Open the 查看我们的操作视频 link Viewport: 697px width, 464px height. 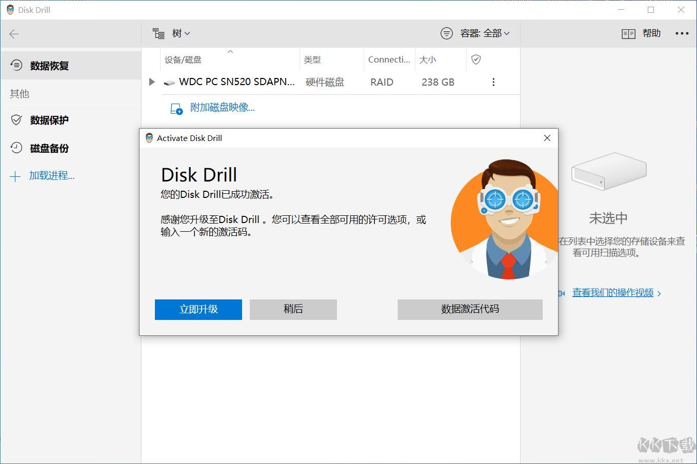612,292
